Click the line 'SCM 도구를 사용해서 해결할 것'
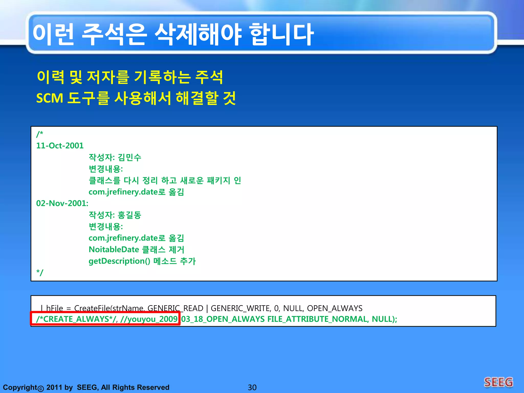This screenshot has height=393, width=524. pos(136,98)
